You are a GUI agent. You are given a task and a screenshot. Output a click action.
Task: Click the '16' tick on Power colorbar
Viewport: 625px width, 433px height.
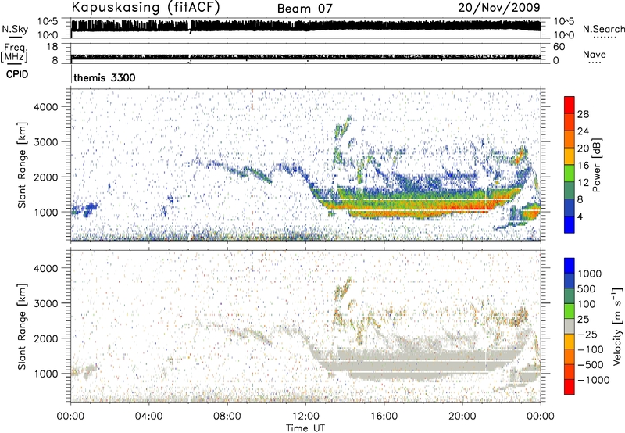pos(583,166)
